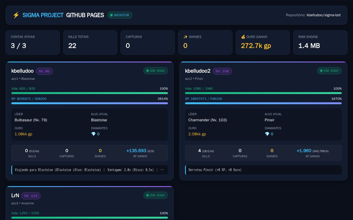Click the kbelludoo XP progress bar
This screenshot has height=220, width=353.
pyautogui.click(x=90, y=103)
